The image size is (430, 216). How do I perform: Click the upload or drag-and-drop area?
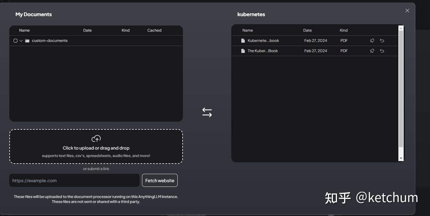[96, 146]
